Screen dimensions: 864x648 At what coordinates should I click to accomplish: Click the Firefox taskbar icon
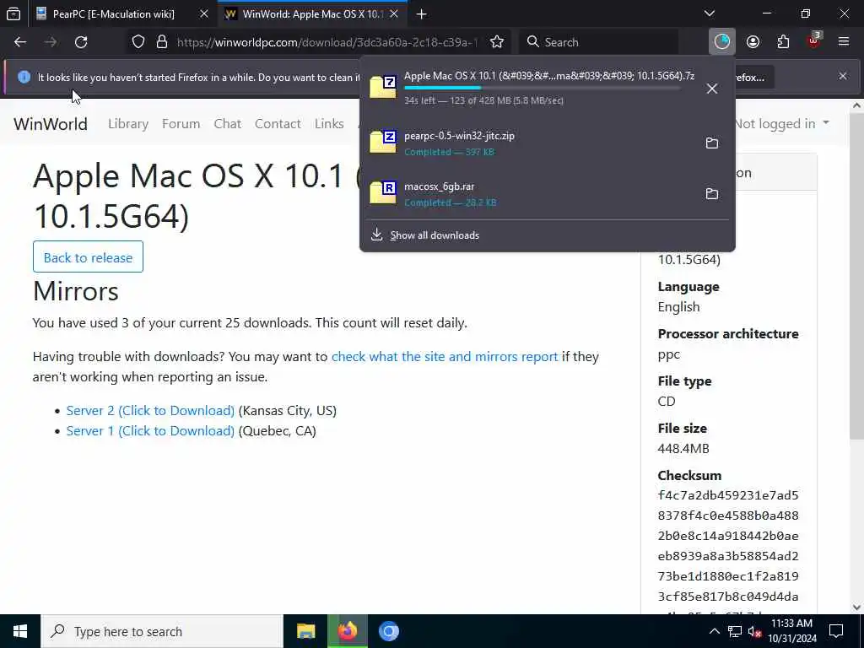[348, 631]
